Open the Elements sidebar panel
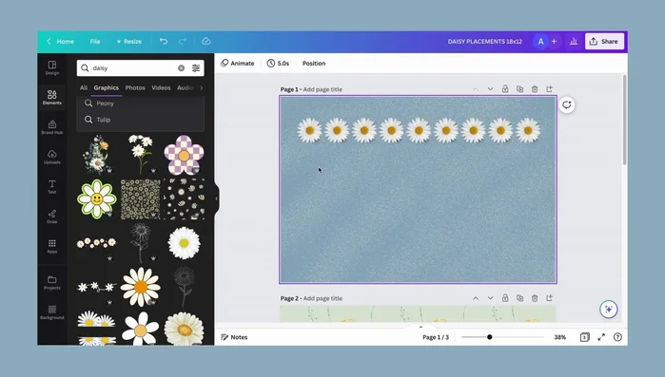This screenshot has height=377, width=665. (x=52, y=97)
